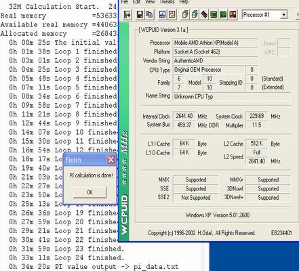This screenshot has width=299, height=271.
Task: Open the clock graph icon in toolbar
Action: coord(162,15)
